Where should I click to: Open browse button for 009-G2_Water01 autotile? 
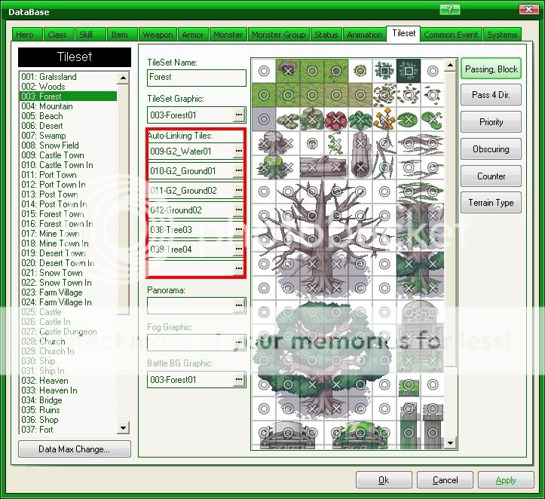239,152
